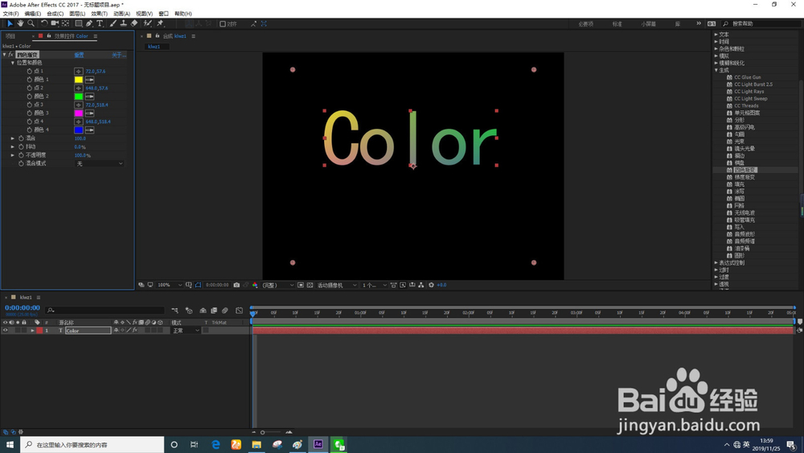Viewport: 804px width, 453px height.
Task: Open the 动画(A) menu
Action: tap(121, 14)
